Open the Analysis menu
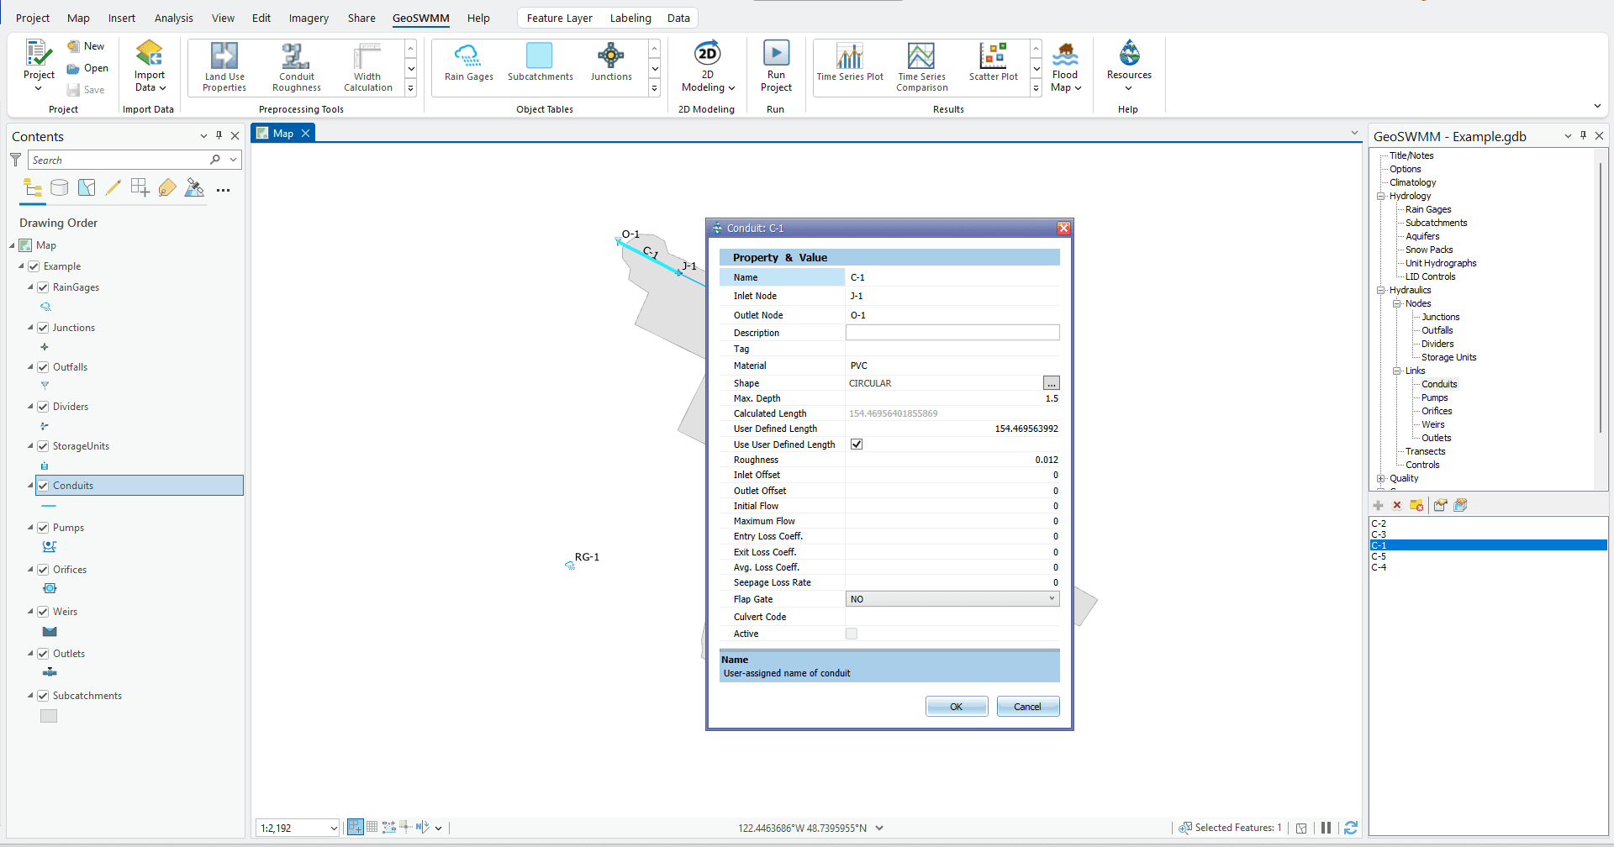 coord(173,18)
